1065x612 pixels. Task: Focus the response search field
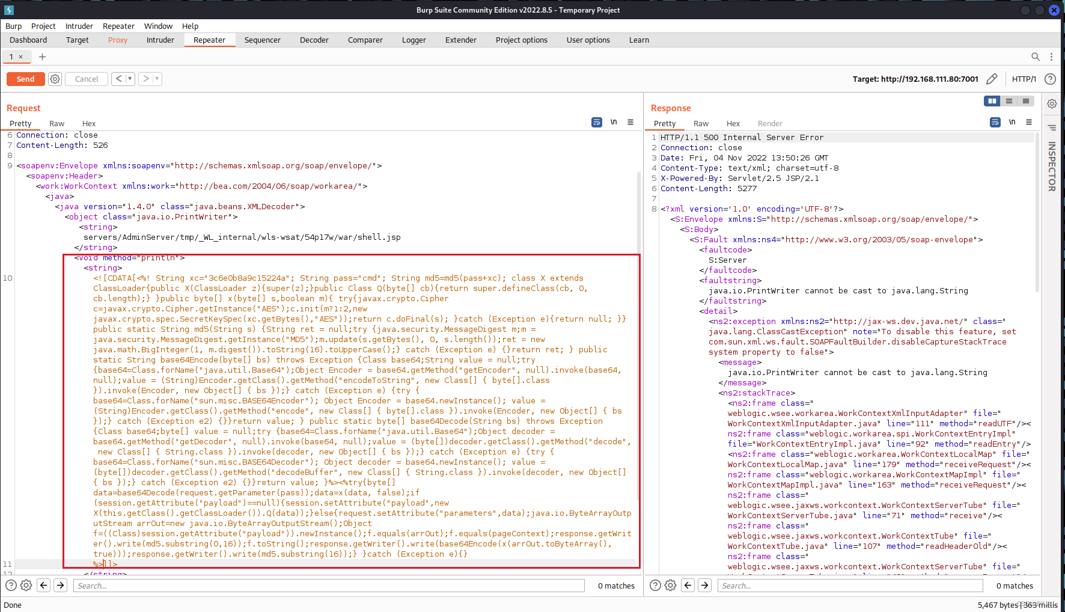pyautogui.click(x=850, y=586)
